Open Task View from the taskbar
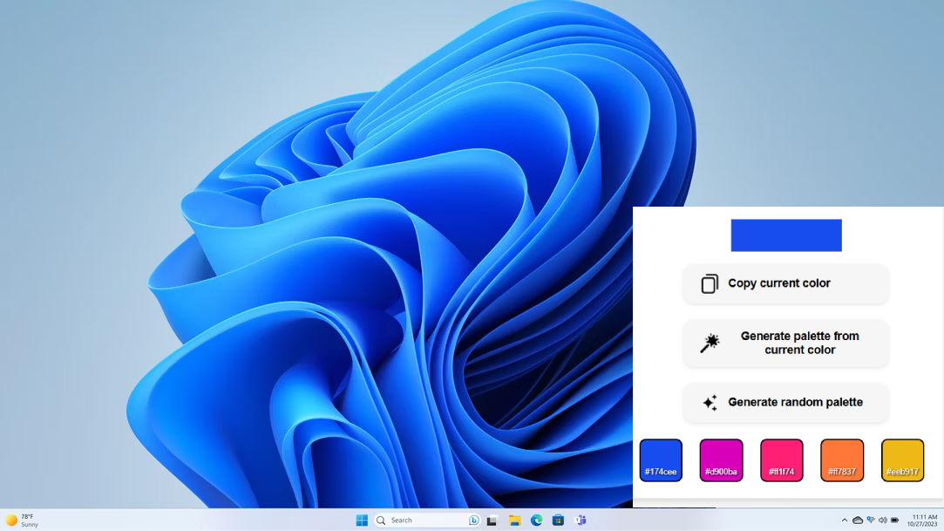 [x=492, y=521]
